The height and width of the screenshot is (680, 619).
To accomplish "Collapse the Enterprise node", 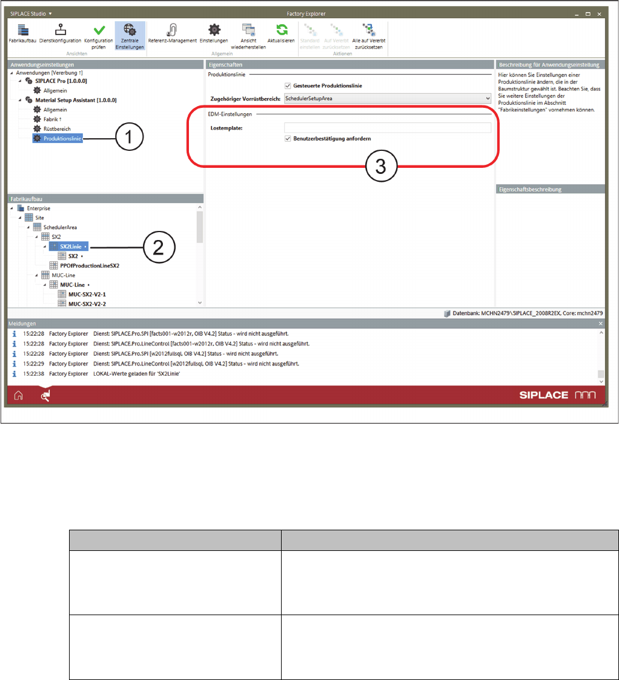I will click(12, 208).
